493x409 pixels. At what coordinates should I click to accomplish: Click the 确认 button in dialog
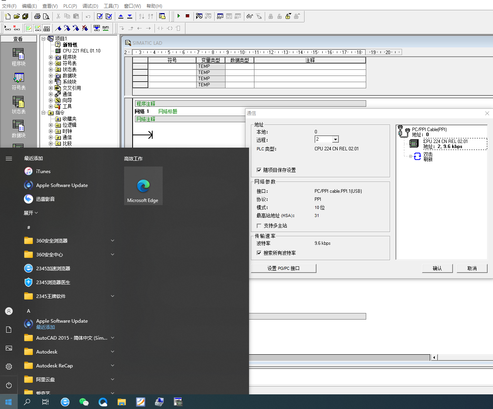pyautogui.click(x=437, y=268)
